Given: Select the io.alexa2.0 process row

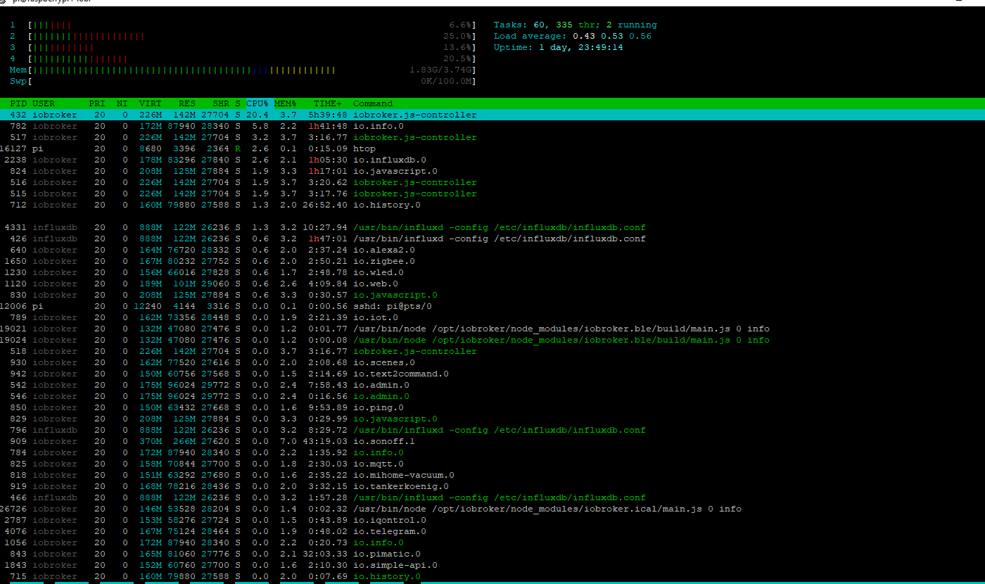Looking at the screenshot, I should [x=493, y=250].
